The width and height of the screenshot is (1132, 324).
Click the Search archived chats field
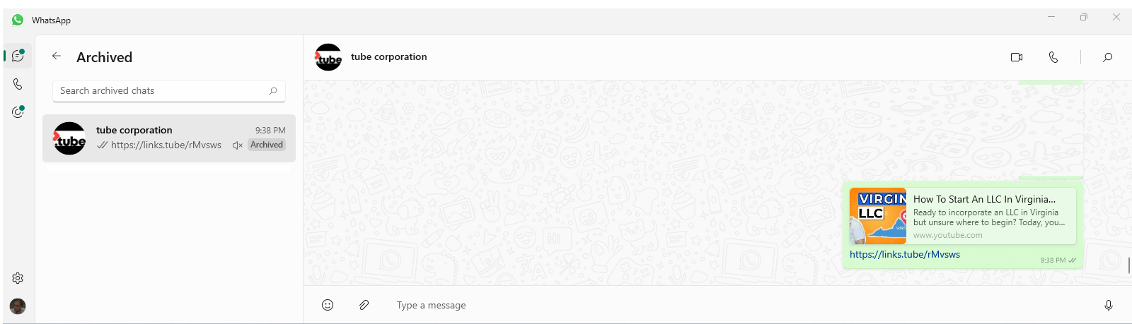(x=169, y=90)
